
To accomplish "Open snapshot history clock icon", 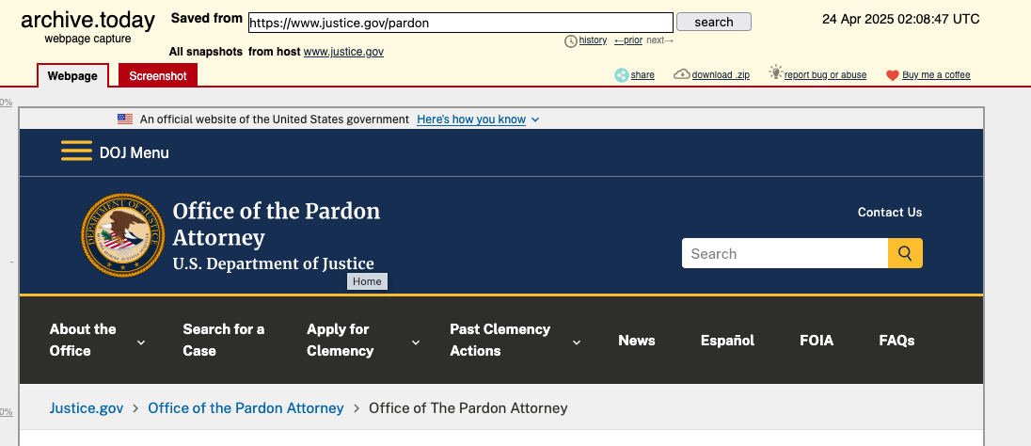I will [570, 40].
